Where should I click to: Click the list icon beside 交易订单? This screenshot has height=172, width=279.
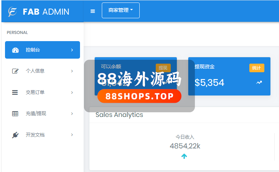point(15,93)
